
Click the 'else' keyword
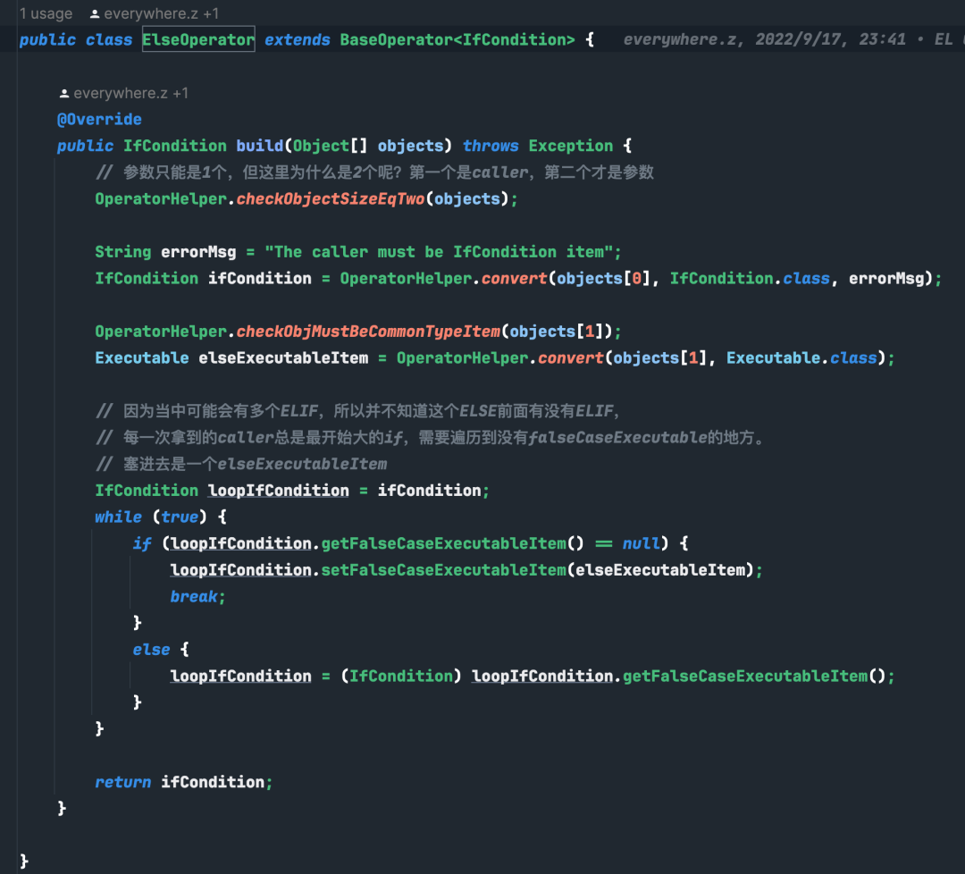click(x=151, y=650)
